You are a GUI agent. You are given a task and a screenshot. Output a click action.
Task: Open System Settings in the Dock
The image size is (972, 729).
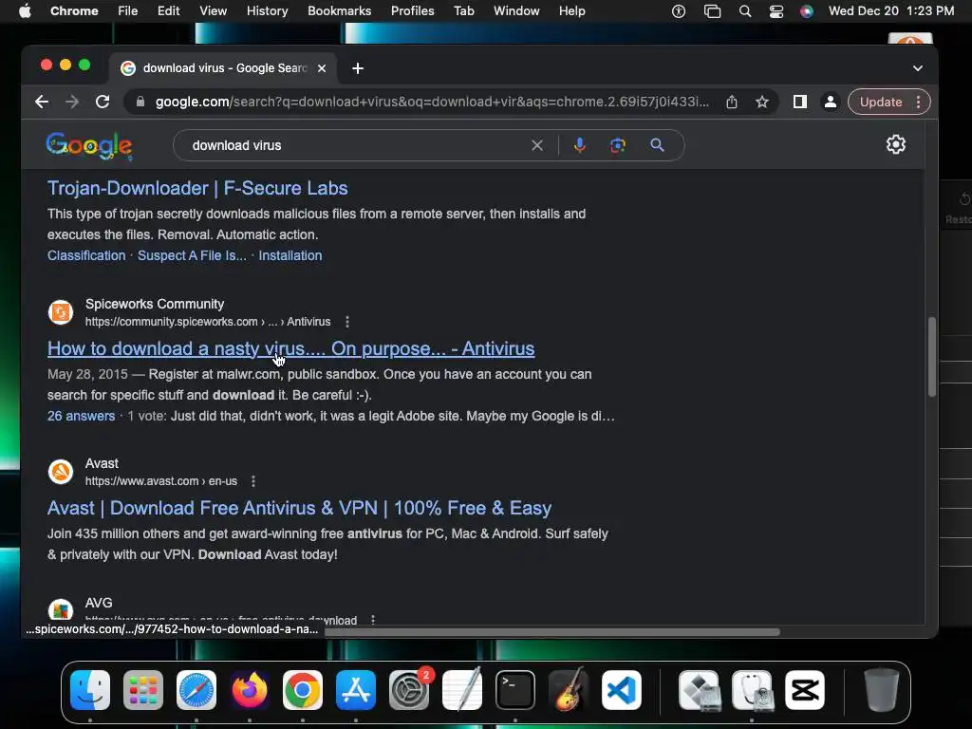409,690
